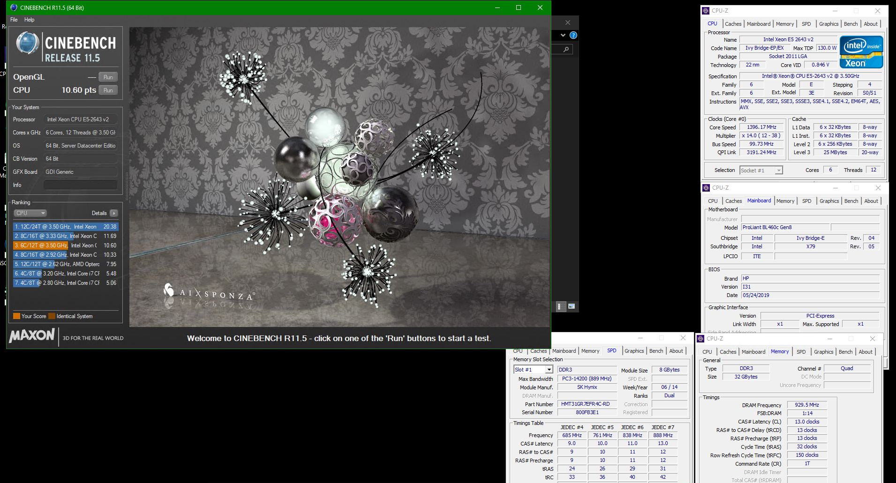Click the Channel # value Quad
The height and width of the screenshot is (483, 896).
847,369
